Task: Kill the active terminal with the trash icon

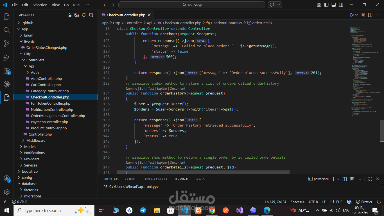Action: click(352, 179)
